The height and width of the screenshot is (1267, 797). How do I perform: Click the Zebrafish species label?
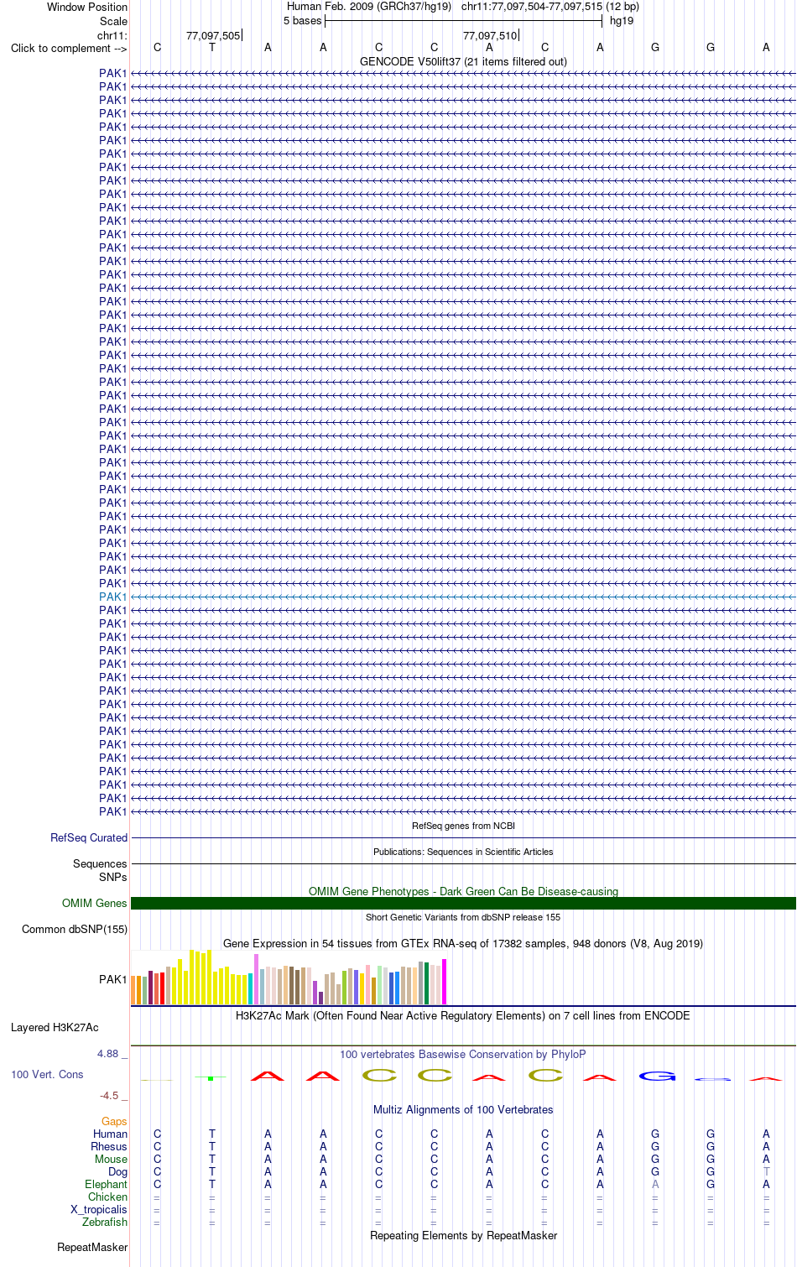[105, 1222]
